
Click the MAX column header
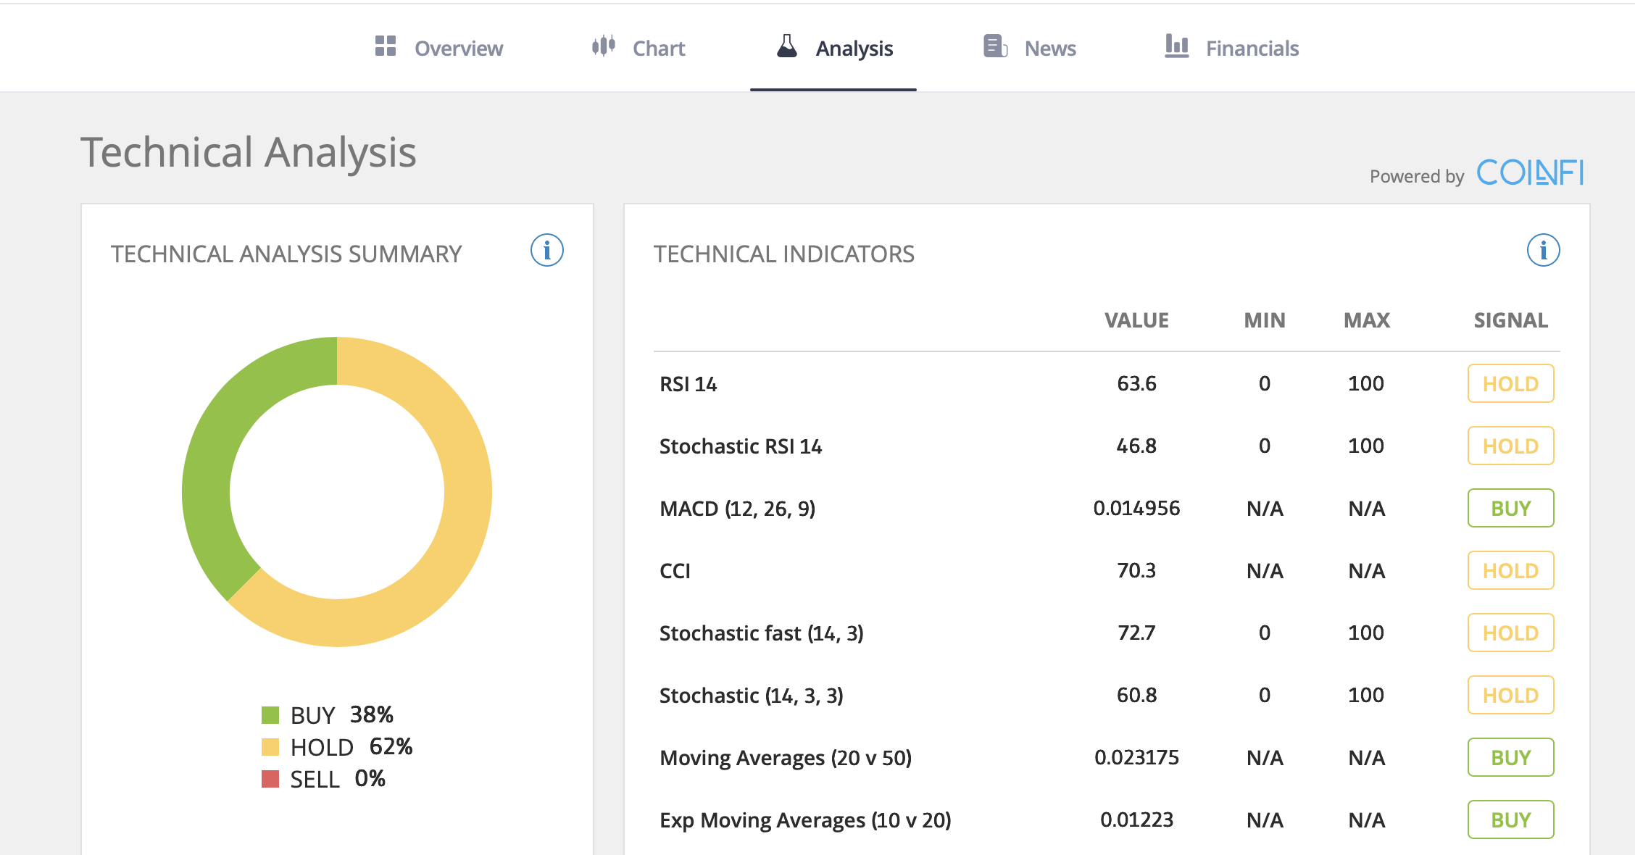(1367, 320)
